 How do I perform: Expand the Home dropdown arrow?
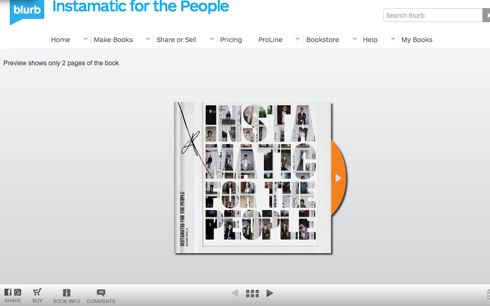pos(85,39)
